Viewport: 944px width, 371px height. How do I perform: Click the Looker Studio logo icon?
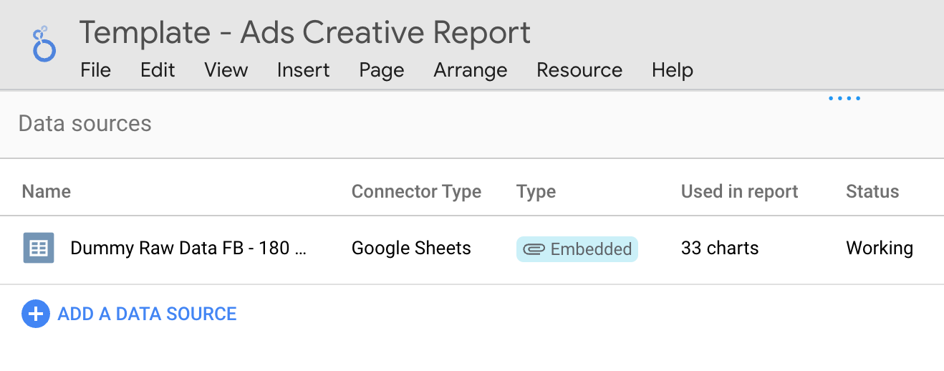click(44, 44)
